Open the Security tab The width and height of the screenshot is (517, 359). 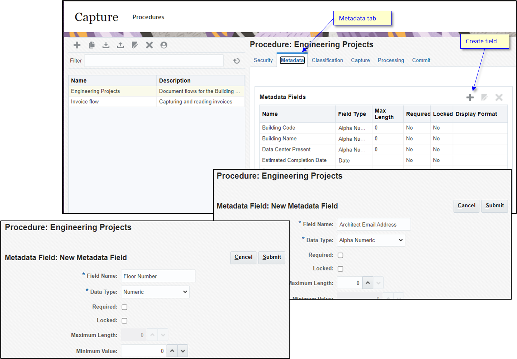(x=263, y=60)
